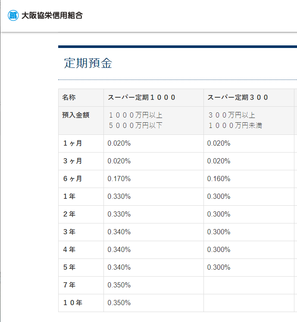This screenshot has width=297, height=322.
Task: Click 0.350% rate in the １０年 row
Action: click(x=119, y=303)
